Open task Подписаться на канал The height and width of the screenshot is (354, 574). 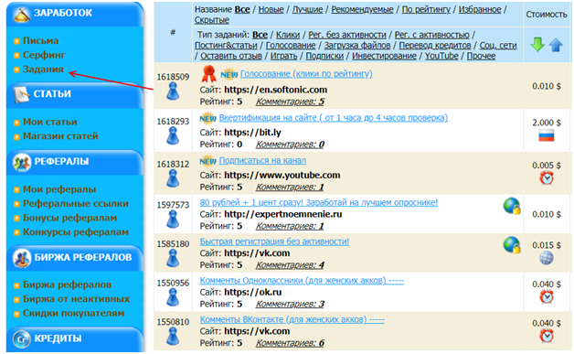point(262,160)
